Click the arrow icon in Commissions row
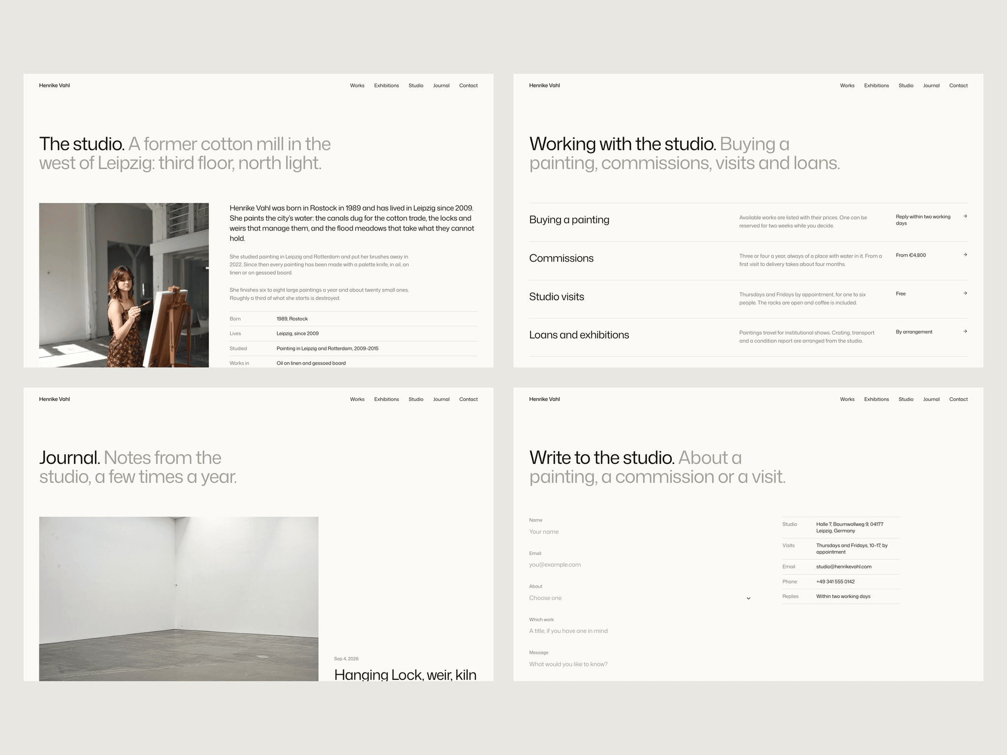The image size is (1007, 755). click(965, 255)
